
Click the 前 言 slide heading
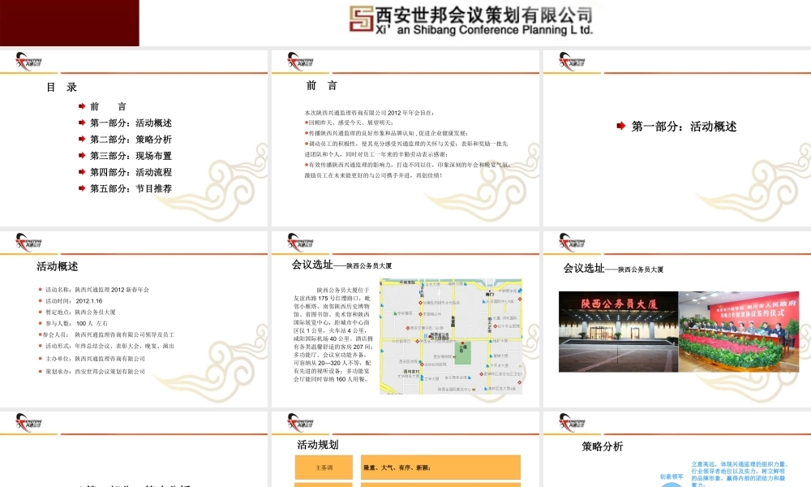click(x=322, y=85)
